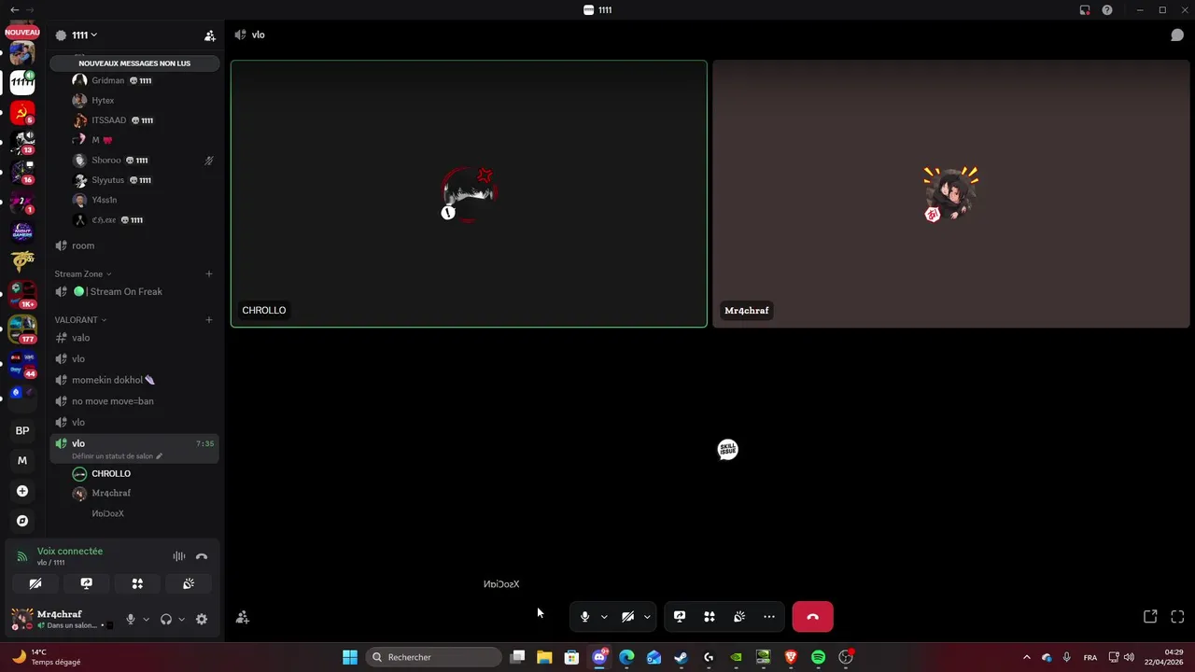Launch activity from voice connected panel
The width and height of the screenshot is (1195, 672).
(137, 583)
